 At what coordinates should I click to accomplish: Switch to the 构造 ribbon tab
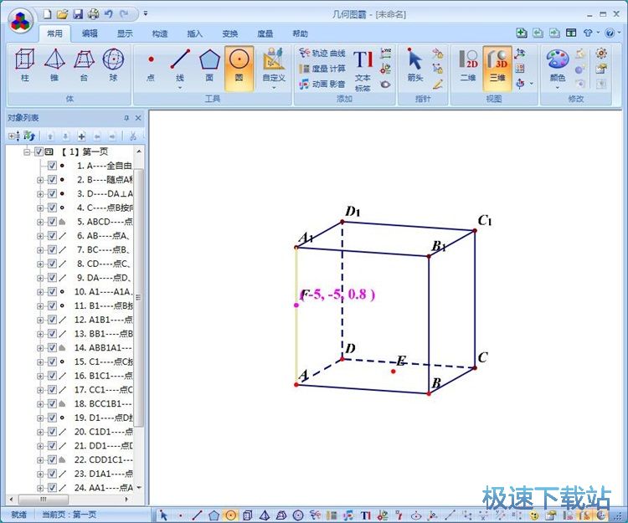(x=159, y=33)
